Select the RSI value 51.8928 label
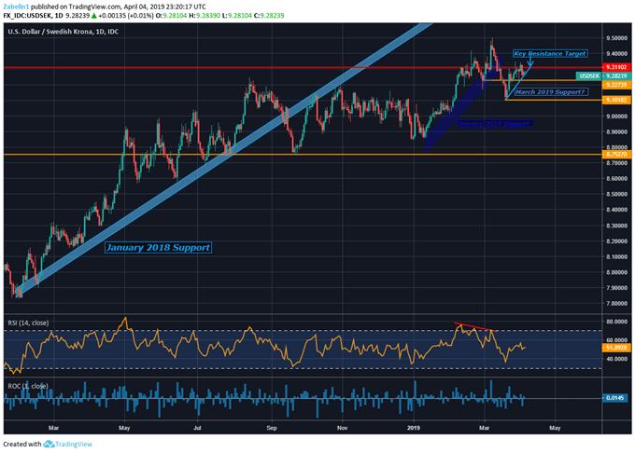Screen dimensions: 635x453 [x=616, y=348]
